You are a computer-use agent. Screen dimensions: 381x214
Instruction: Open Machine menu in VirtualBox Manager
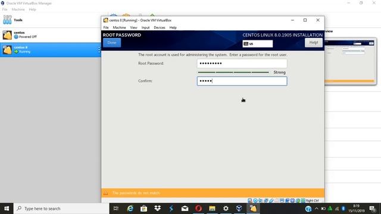(18, 10)
